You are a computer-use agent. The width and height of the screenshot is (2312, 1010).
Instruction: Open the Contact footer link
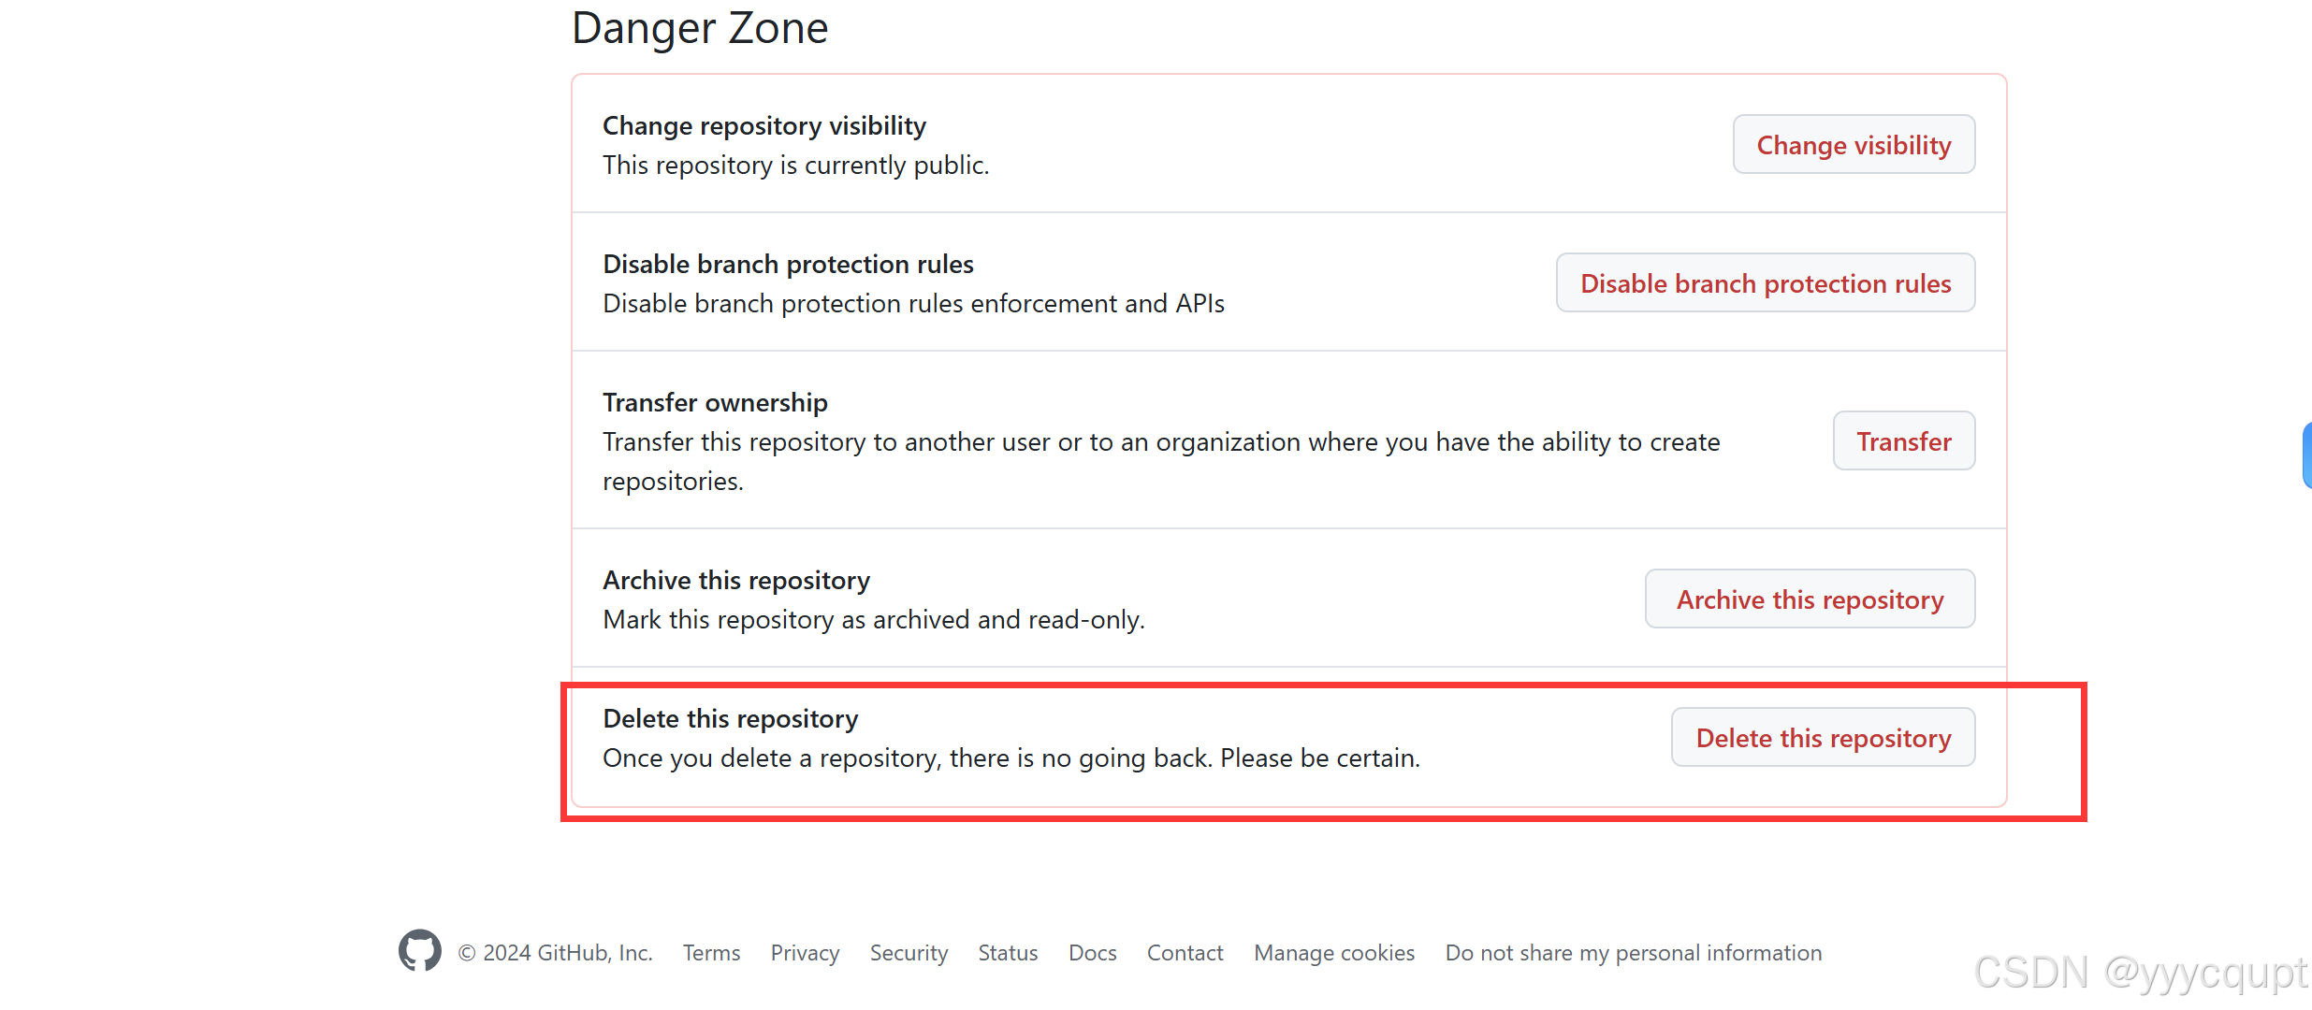(1185, 953)
